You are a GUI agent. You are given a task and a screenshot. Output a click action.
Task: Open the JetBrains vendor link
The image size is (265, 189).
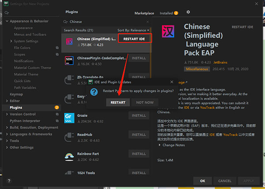click(220, 62)
